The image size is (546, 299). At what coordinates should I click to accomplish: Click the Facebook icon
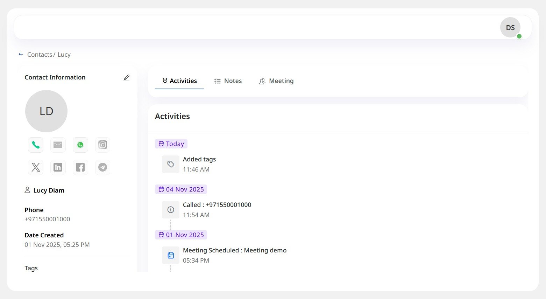pyautogui.click(x=80, y=167)
